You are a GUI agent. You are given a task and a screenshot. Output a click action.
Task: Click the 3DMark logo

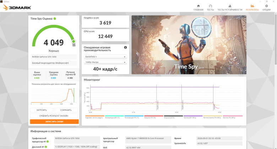coord(17,7)
